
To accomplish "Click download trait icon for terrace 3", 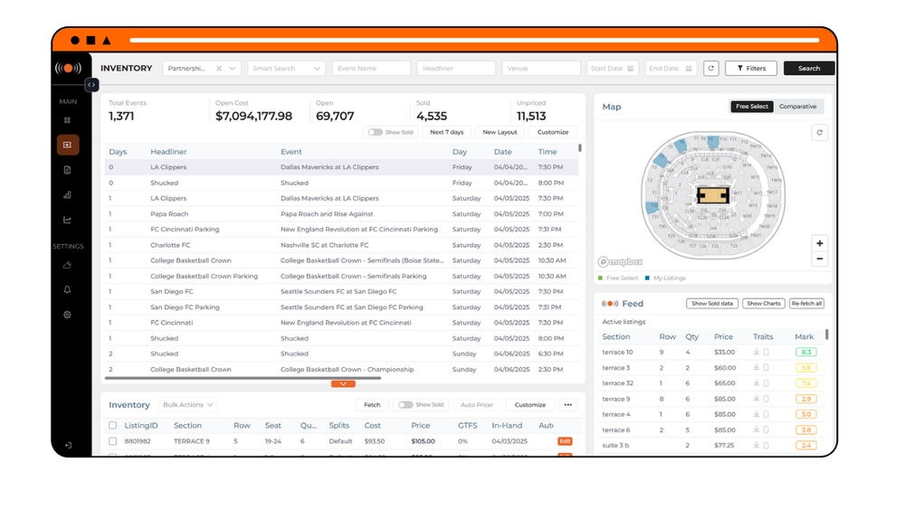I will [756, 368].
